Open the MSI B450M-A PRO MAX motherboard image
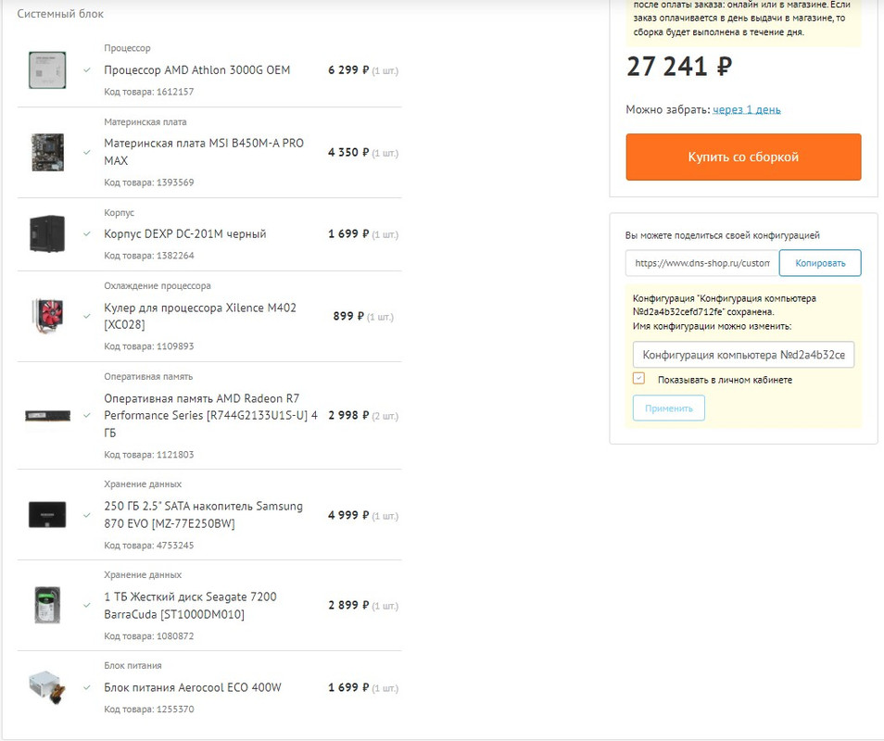This screenshot has width=884, height=741. [47, 152]
